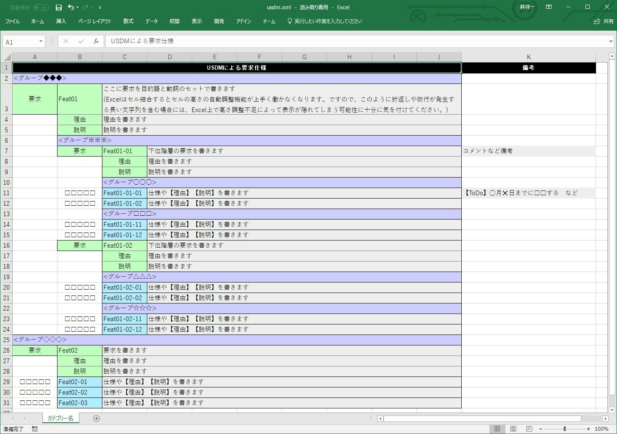This screenshot has width=617, height=434.
Task: Select cell containing Feat01-01-01
Action: (125, 193)
